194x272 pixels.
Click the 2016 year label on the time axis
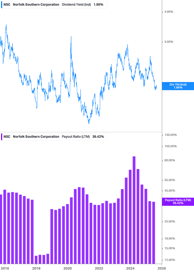5,268
